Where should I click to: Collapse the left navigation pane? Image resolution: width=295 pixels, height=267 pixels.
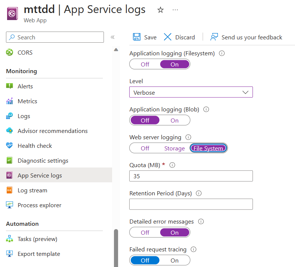pyautogui.click(x=112, y=37)
